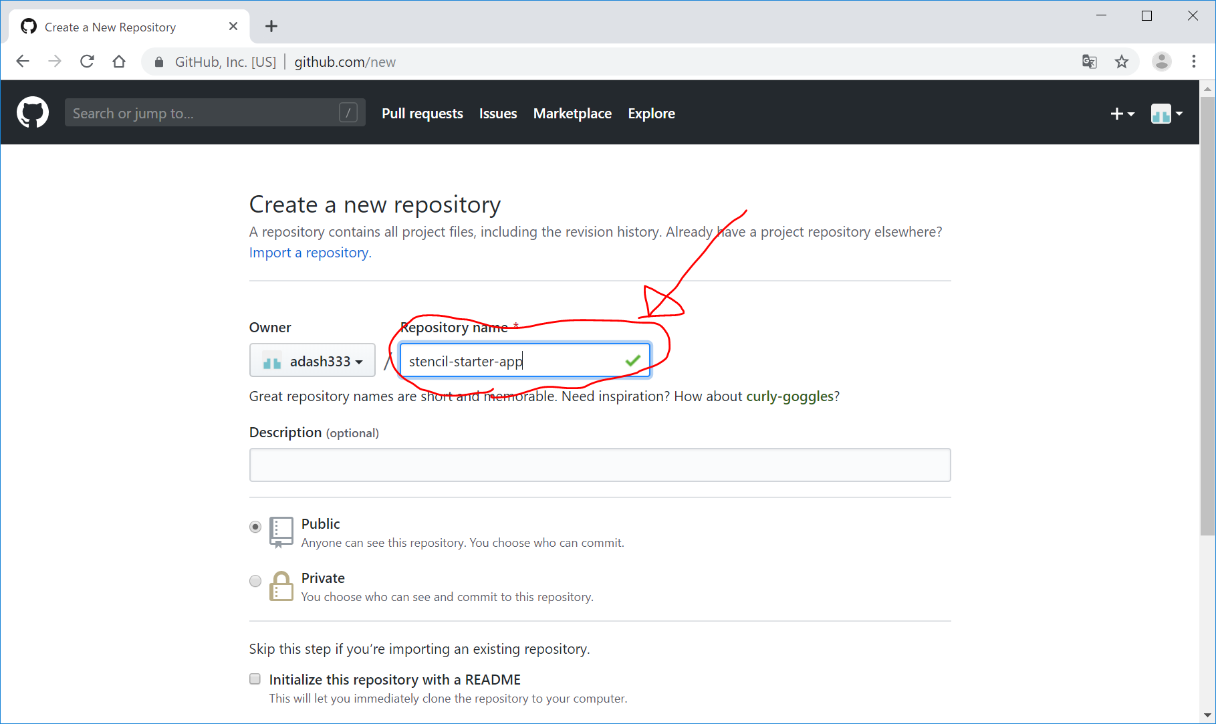Image resolution: width=1216 pixels, height=724 pixels.
Task: Open Chrome's three-dot menu
Action: click(1193, 62)
